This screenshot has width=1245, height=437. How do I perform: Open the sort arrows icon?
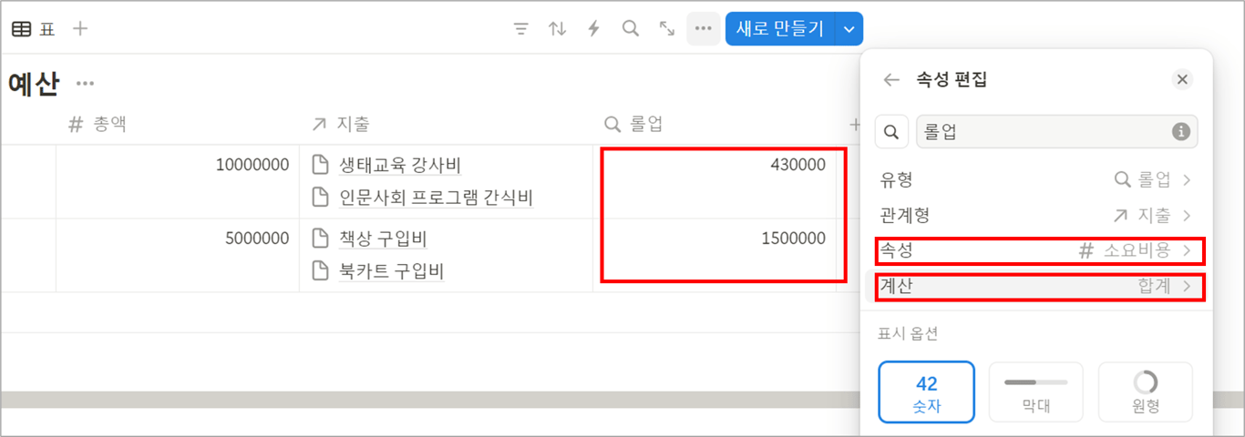(x=557, y=29)
